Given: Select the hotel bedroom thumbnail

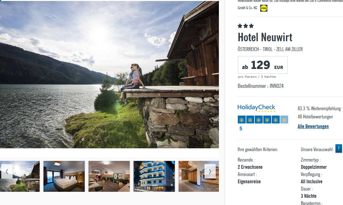Looking at the screenshot, I should pos(64,176).
